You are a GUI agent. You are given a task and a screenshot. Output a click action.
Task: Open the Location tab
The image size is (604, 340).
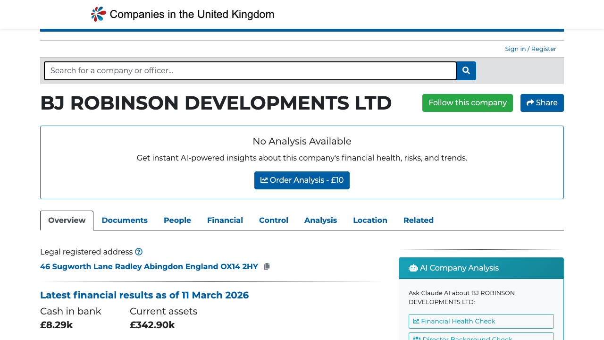point(370,220)
